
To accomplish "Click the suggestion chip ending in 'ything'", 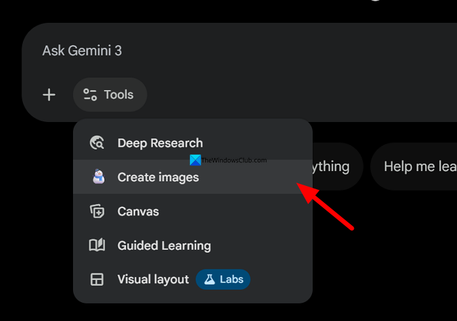I will pos(338,166).
